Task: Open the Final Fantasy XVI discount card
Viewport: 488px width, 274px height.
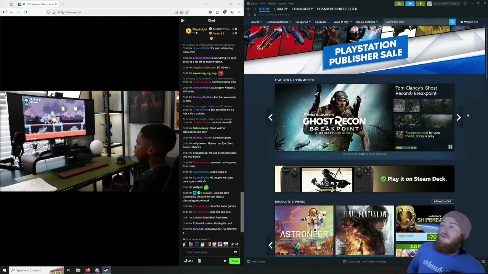Action: [x=364, y=230]
